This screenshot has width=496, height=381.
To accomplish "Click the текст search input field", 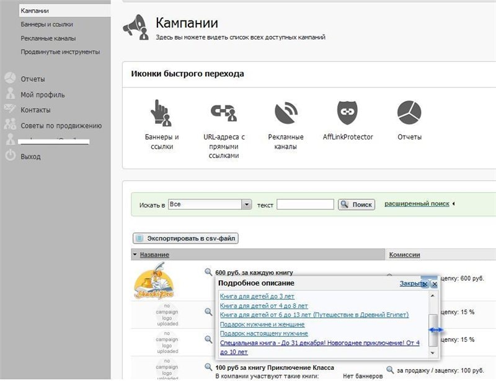I will click(305, 204).
